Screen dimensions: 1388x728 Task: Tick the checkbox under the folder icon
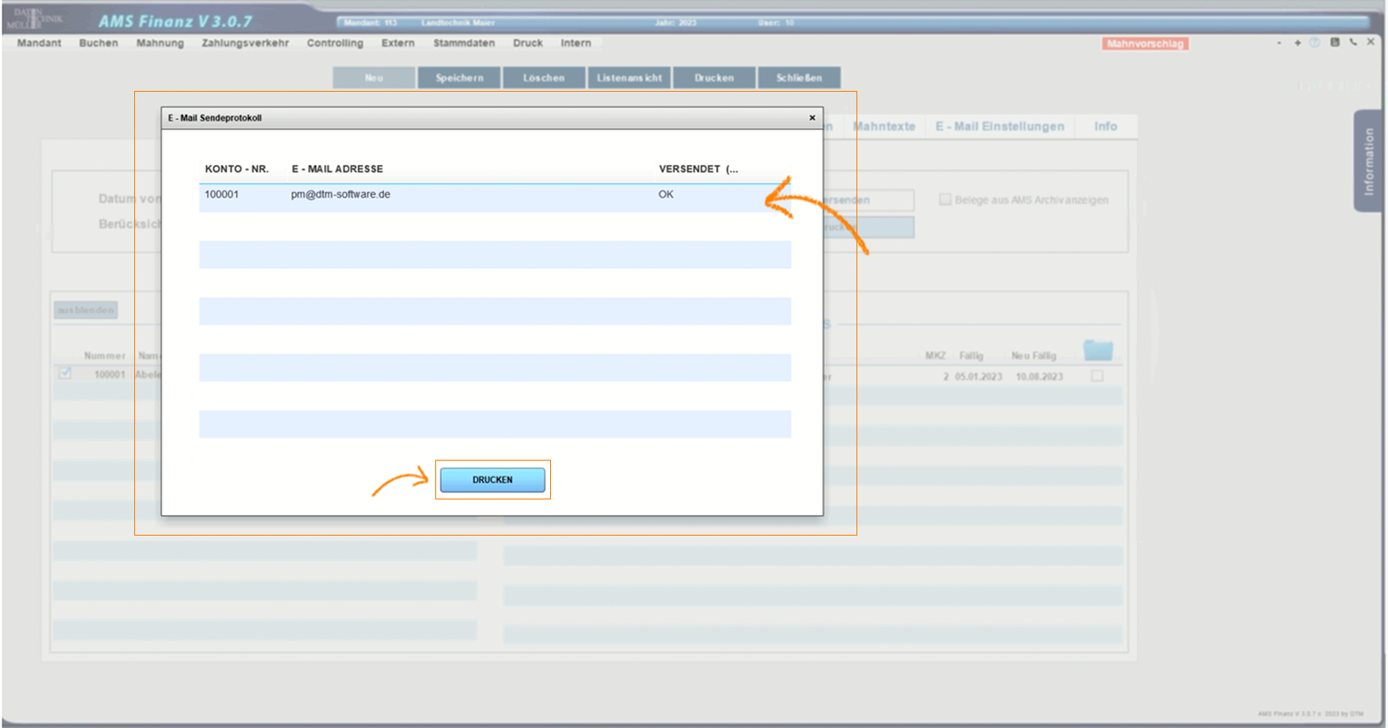(x=1097, y=376)
